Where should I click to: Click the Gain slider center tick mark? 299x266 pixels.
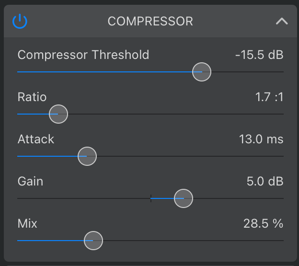[x=151, y=198]
